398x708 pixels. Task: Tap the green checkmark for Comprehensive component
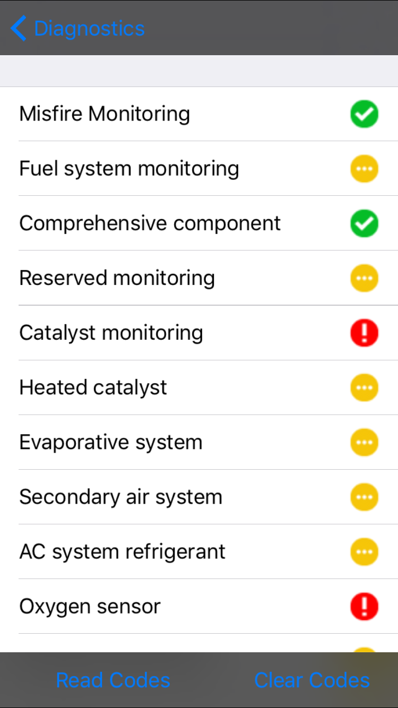364,223
